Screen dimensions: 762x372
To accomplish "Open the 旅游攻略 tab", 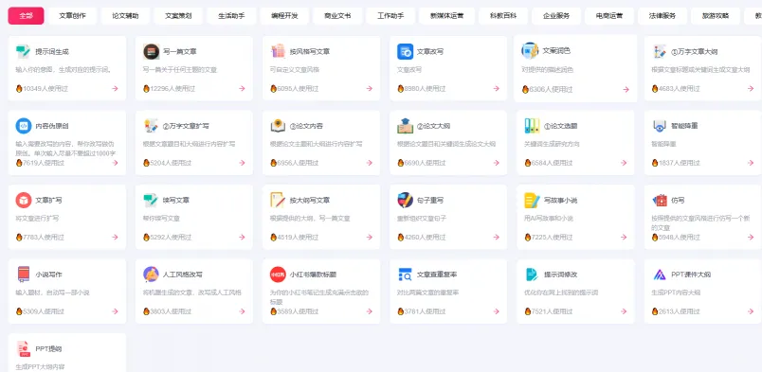I will [x=716, y=15].
